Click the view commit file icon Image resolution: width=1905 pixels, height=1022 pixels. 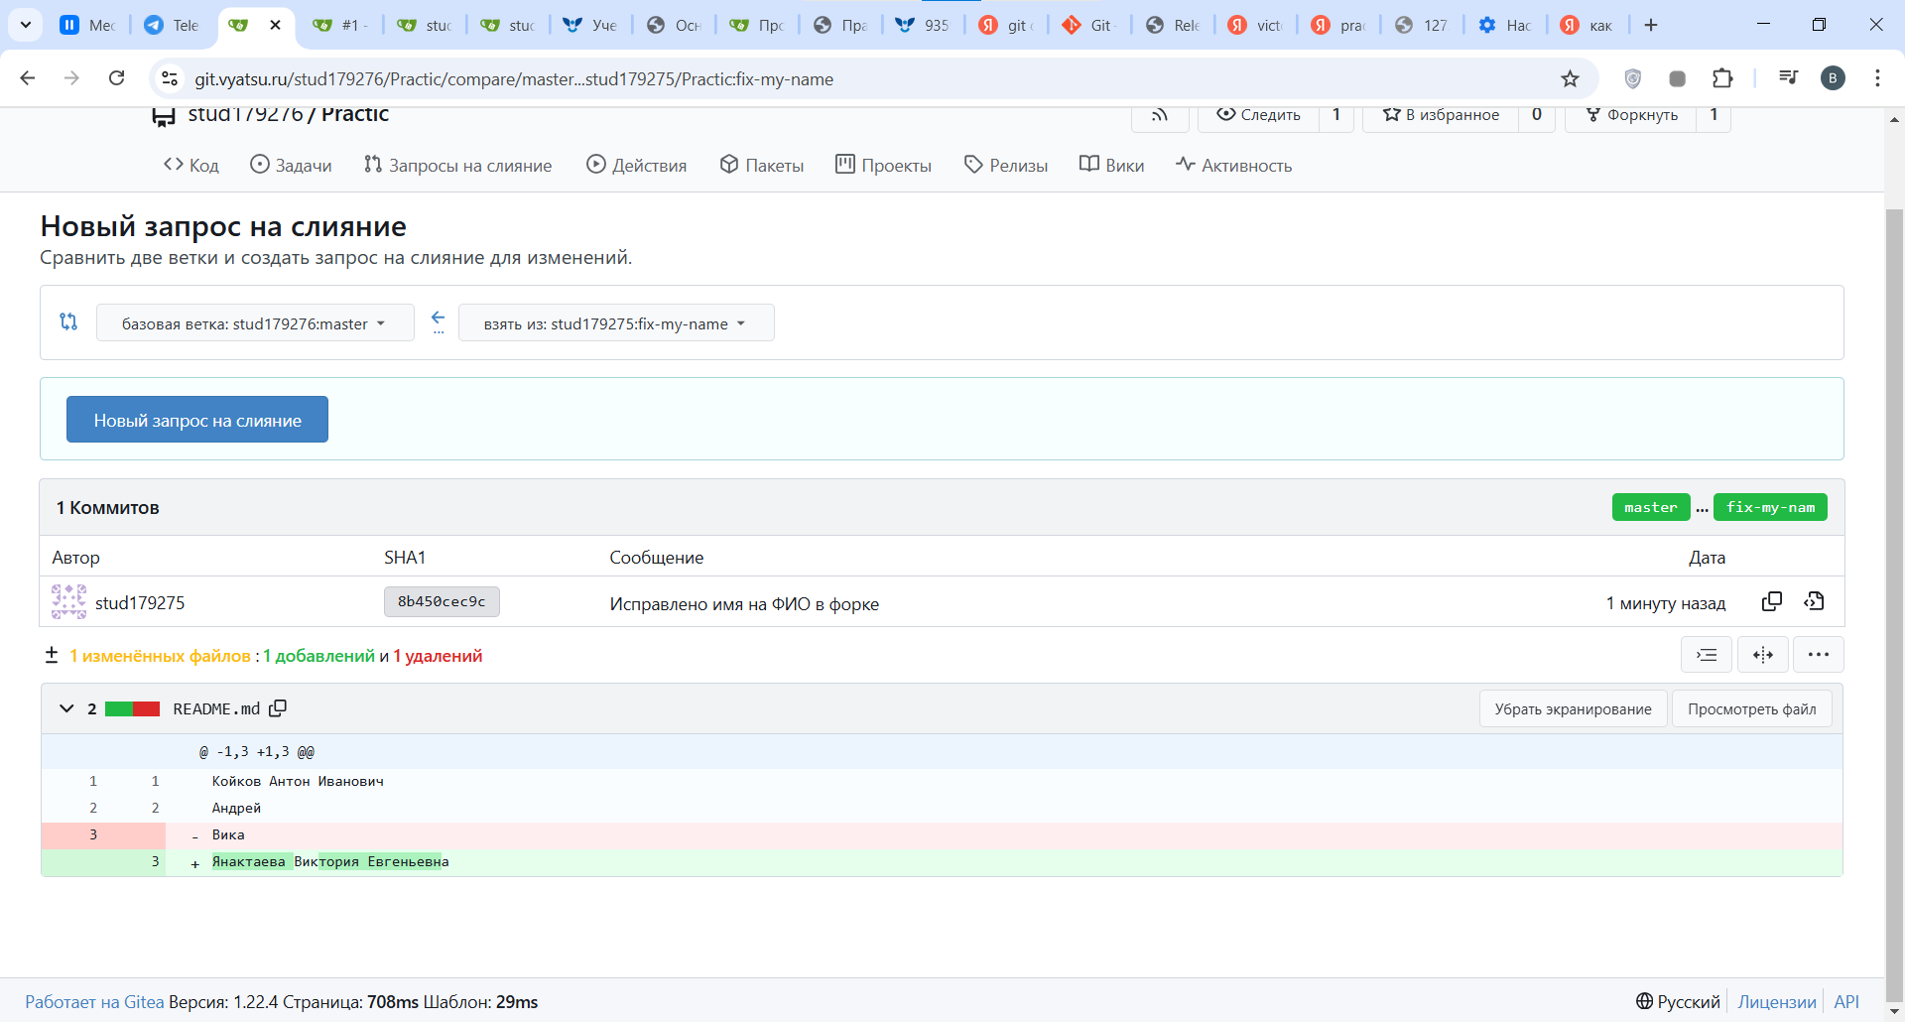(x=1815, y=601)
